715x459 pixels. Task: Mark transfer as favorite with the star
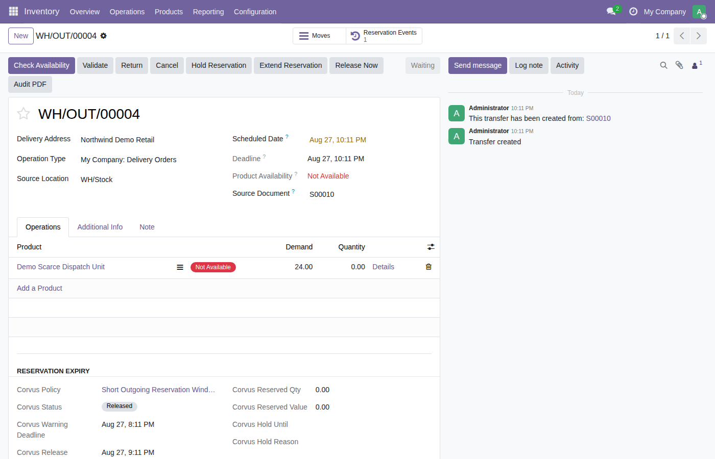pos(23,114)
